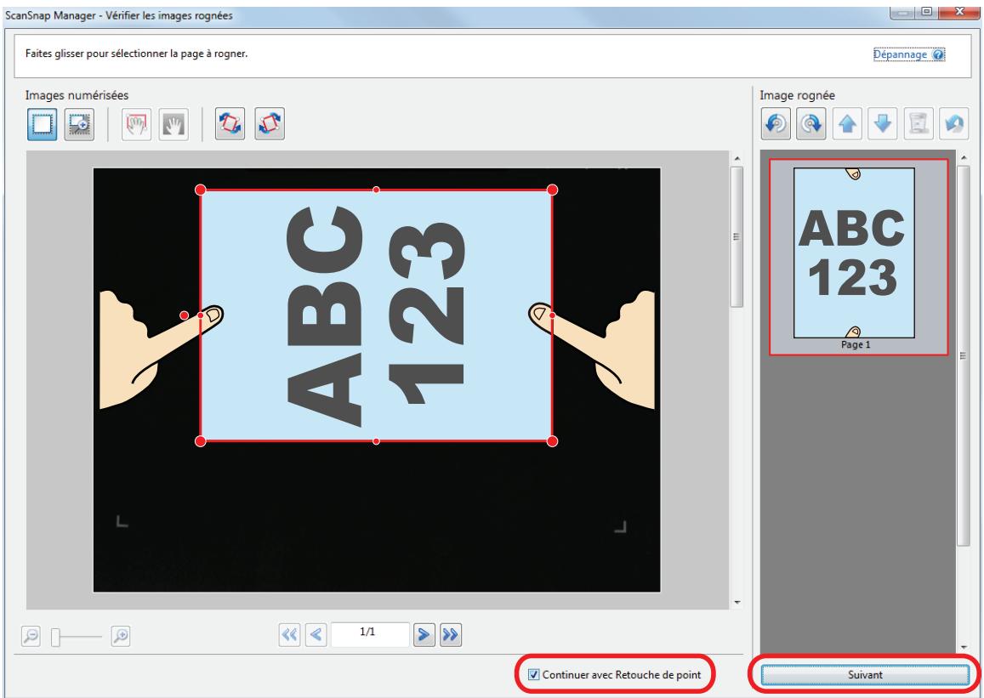The width and height of the screenshot is (984, 698).
Task: Jump to the last scanned page
Action: (x=450, y=634)
